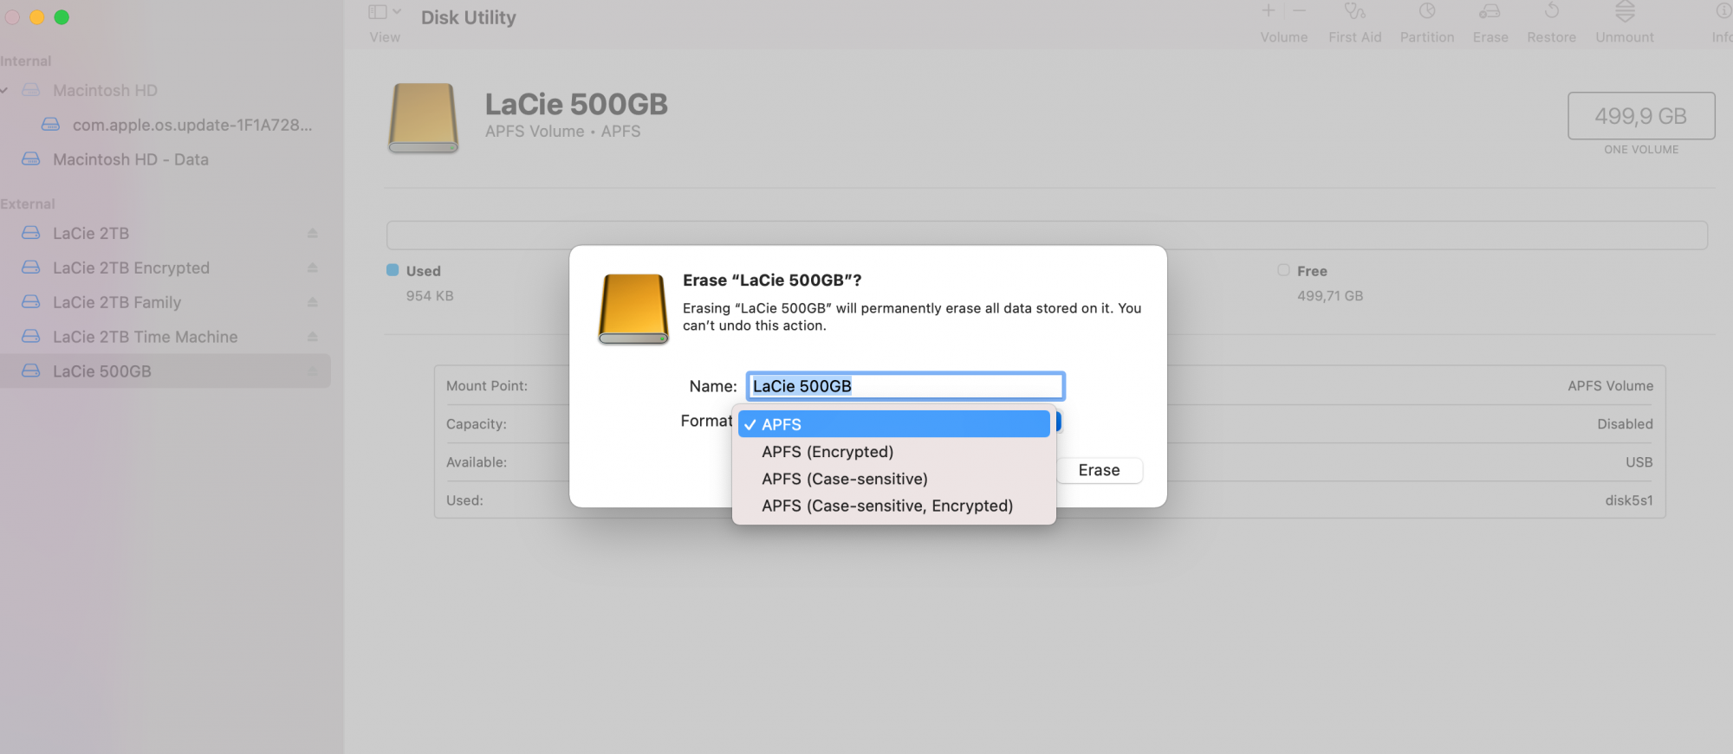Choose APFS (Encrypted) format option
Image resolution: width=1733 pixels, height=754 pixels.
pos(894,452)
